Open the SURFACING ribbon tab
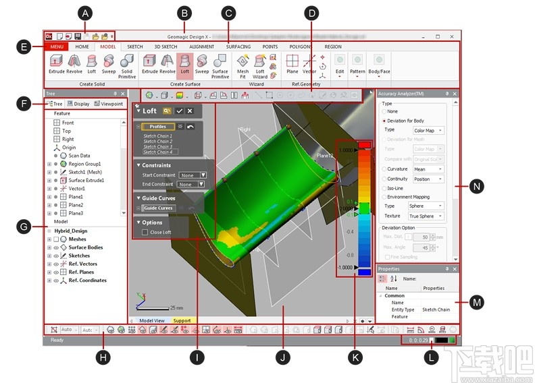 pos(238,47)
